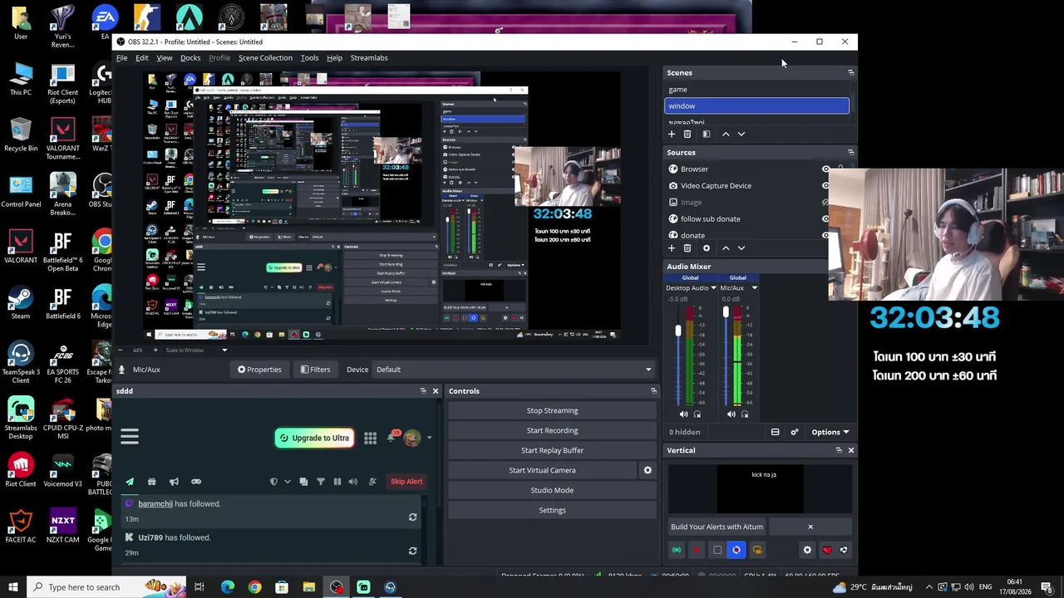Adjust the Mic/Aux volume fader
This screenshot has width=1064, height=598.
[726, 312]
